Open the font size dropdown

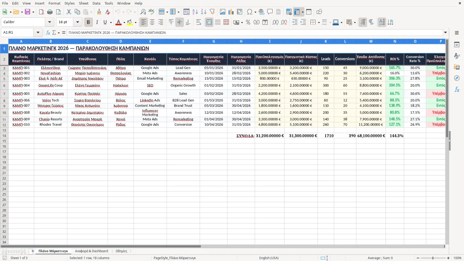[x=77, y=22]
